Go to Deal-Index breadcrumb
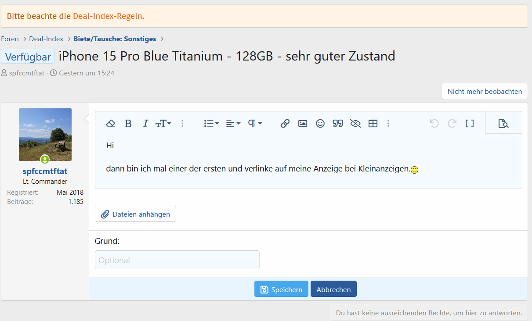The height and width of the screenshot is (321, 532). tap(46, 39)
